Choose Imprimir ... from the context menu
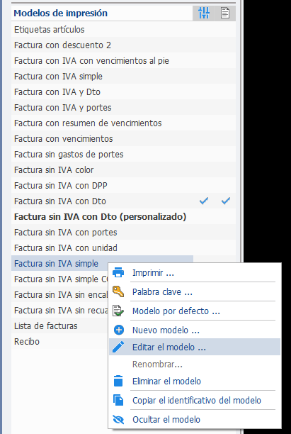This screenshot has height=434, width=291. point(153,272)
